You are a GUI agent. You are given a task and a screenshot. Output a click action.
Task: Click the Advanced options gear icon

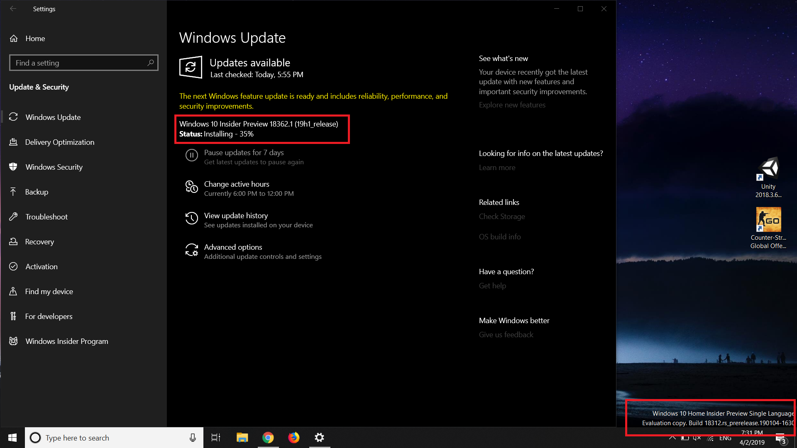click(x=191, y=250)
